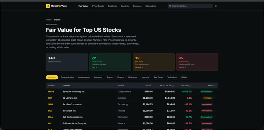Click Berkshire Hathaway Inc. company name

point(74,92)
